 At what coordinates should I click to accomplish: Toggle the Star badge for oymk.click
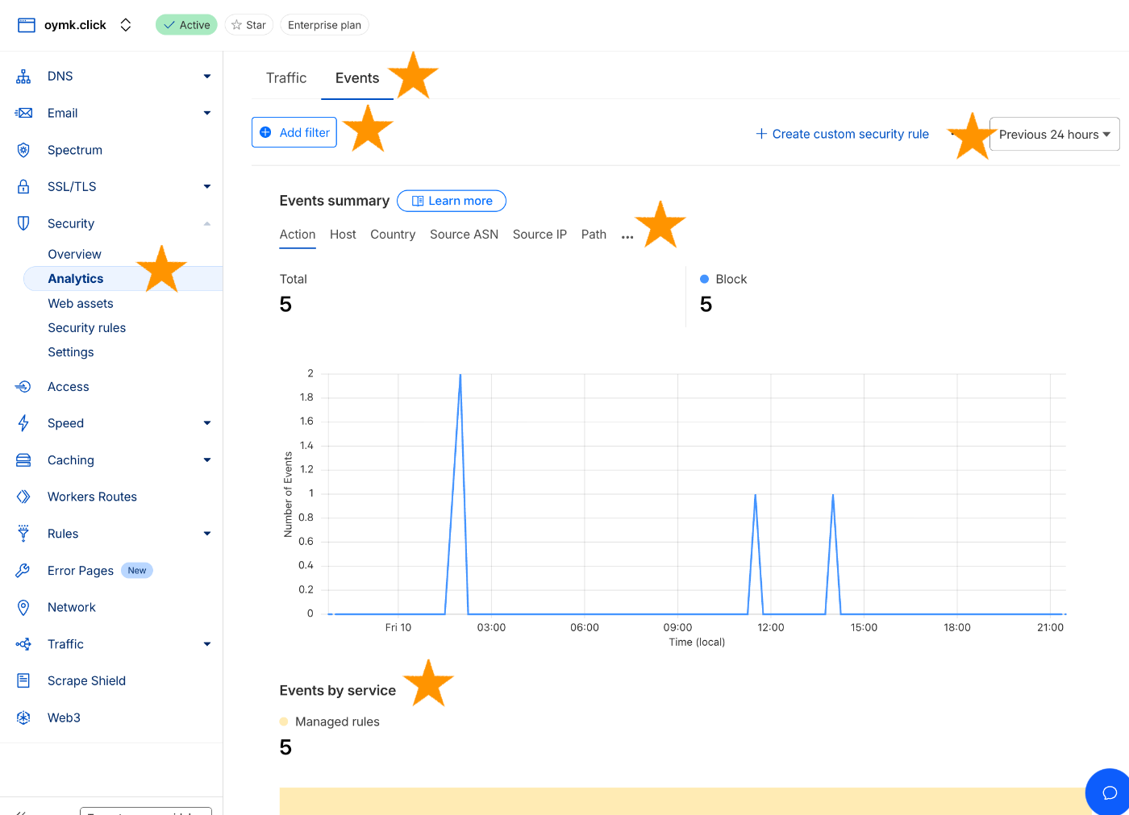pos(248,25)
